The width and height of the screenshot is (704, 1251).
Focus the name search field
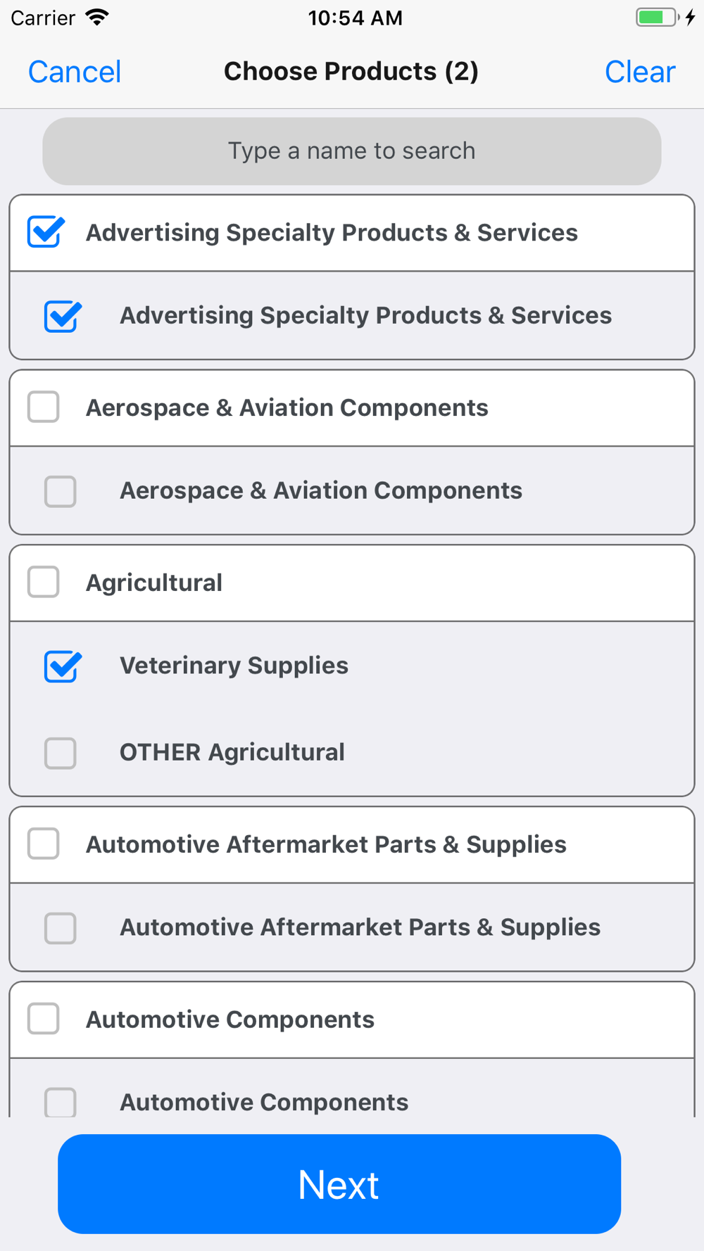tap(352, 151)
